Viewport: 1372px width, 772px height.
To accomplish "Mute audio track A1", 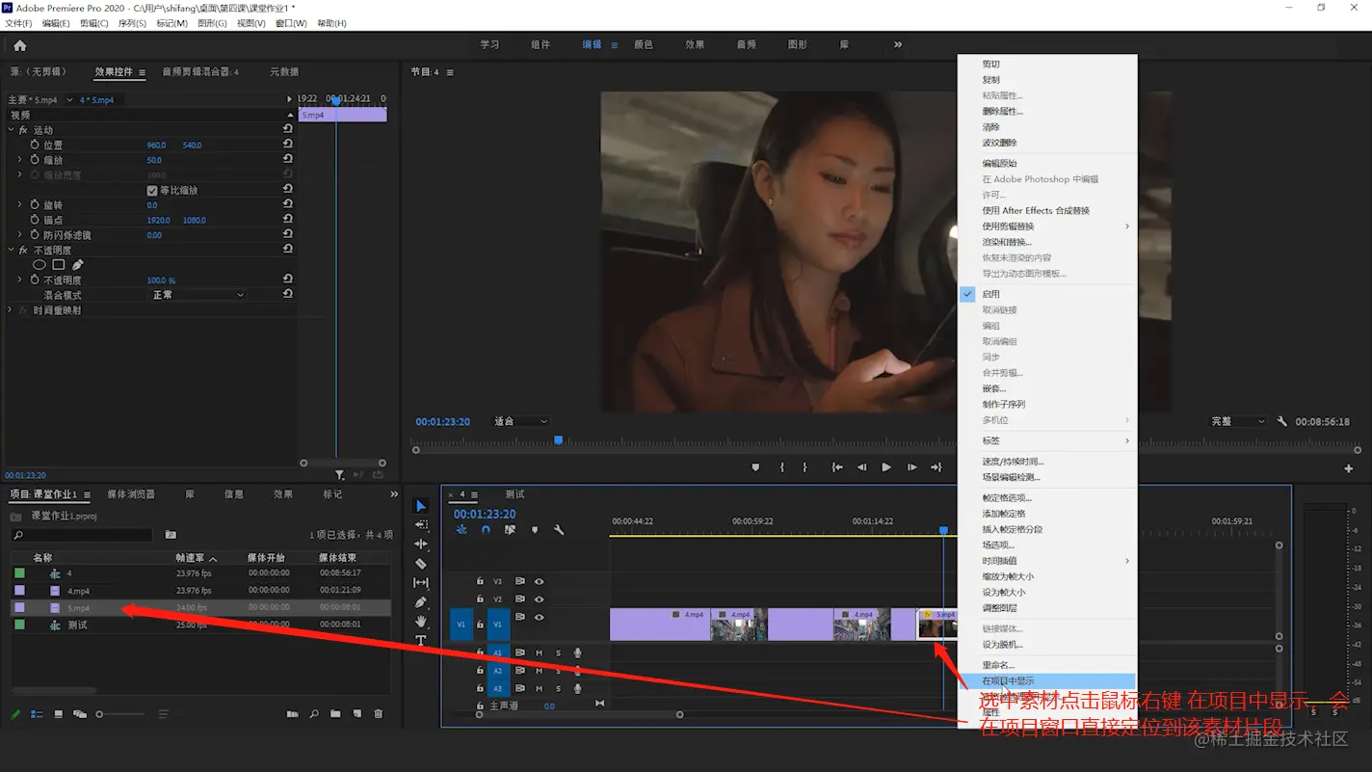I will [x=539, y=653].
